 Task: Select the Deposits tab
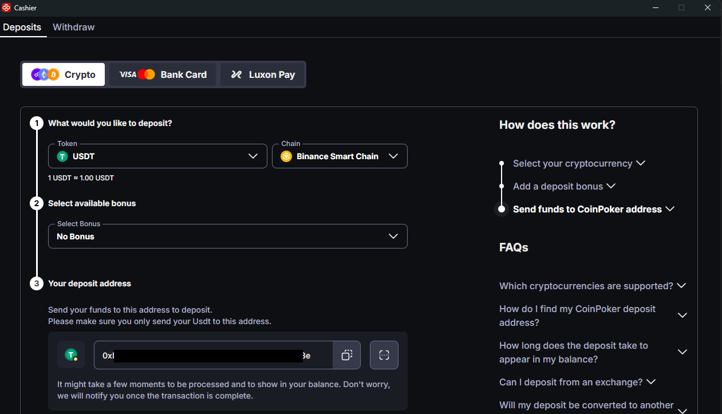[22, 27]
